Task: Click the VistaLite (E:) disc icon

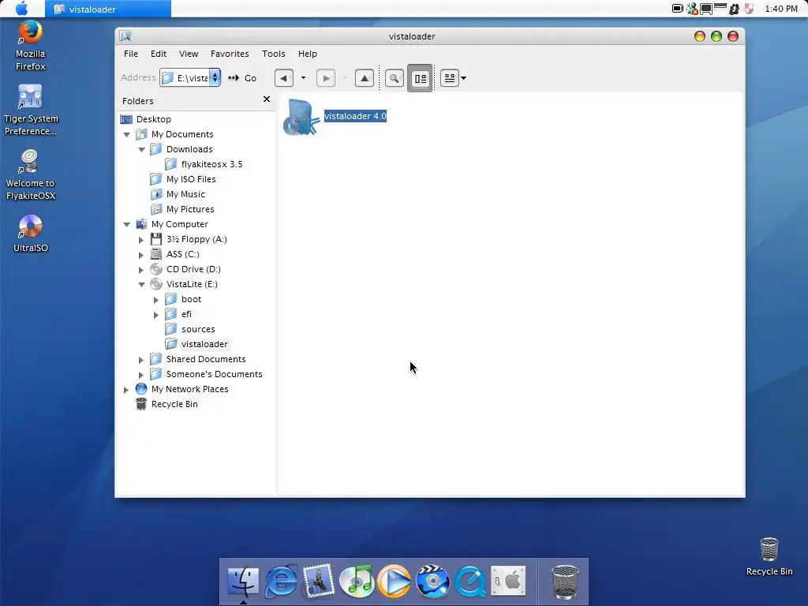Action: point(156,284)
